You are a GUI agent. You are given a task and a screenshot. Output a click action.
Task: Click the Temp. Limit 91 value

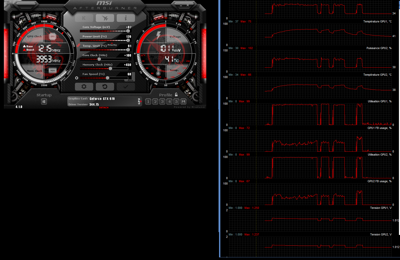(130, 46)
